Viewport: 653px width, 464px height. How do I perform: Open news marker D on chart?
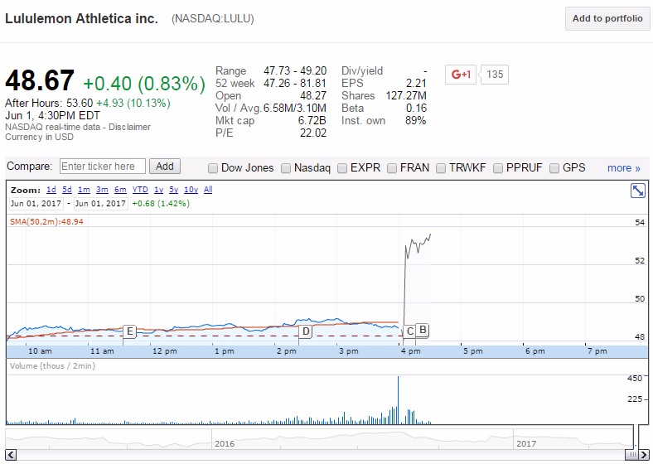[306, 331]
